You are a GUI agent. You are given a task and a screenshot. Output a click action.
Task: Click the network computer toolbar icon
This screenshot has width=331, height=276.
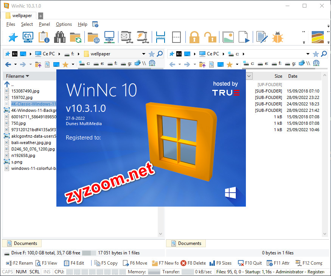click(x=109, y=38)
